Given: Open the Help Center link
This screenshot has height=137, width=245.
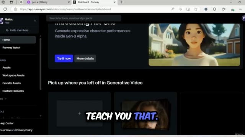Looking at the screenshot, I should (7, 123).
